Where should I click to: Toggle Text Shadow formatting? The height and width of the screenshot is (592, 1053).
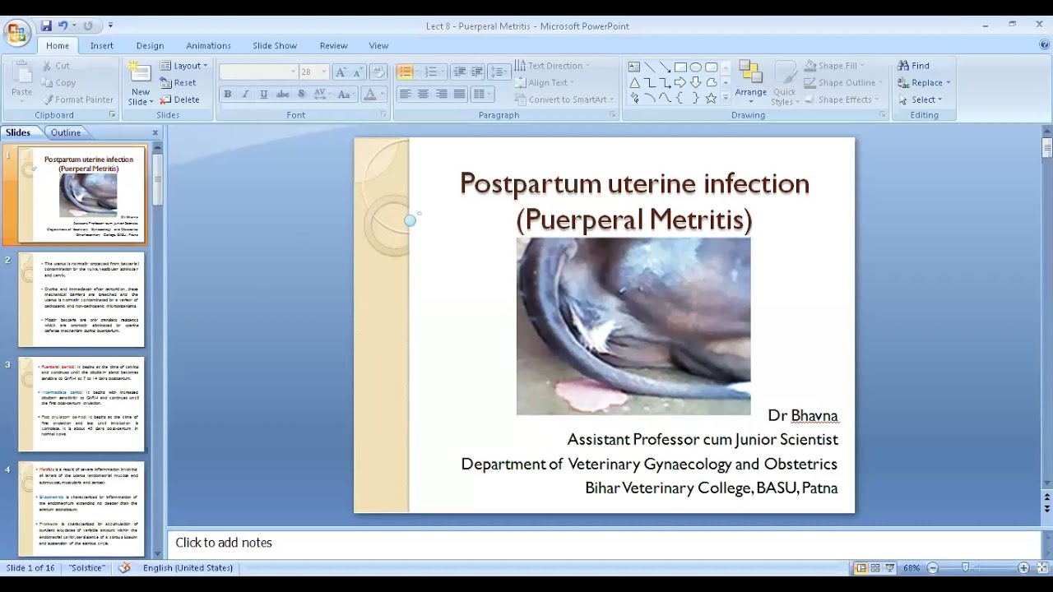pos(302,95)
